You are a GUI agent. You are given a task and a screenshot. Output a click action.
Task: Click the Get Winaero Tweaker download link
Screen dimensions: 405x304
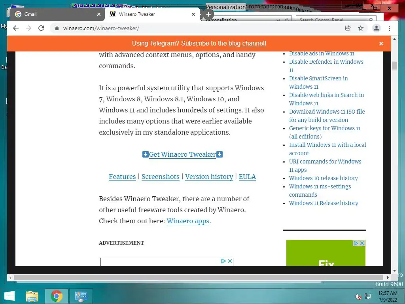click(x=182, y=154)
